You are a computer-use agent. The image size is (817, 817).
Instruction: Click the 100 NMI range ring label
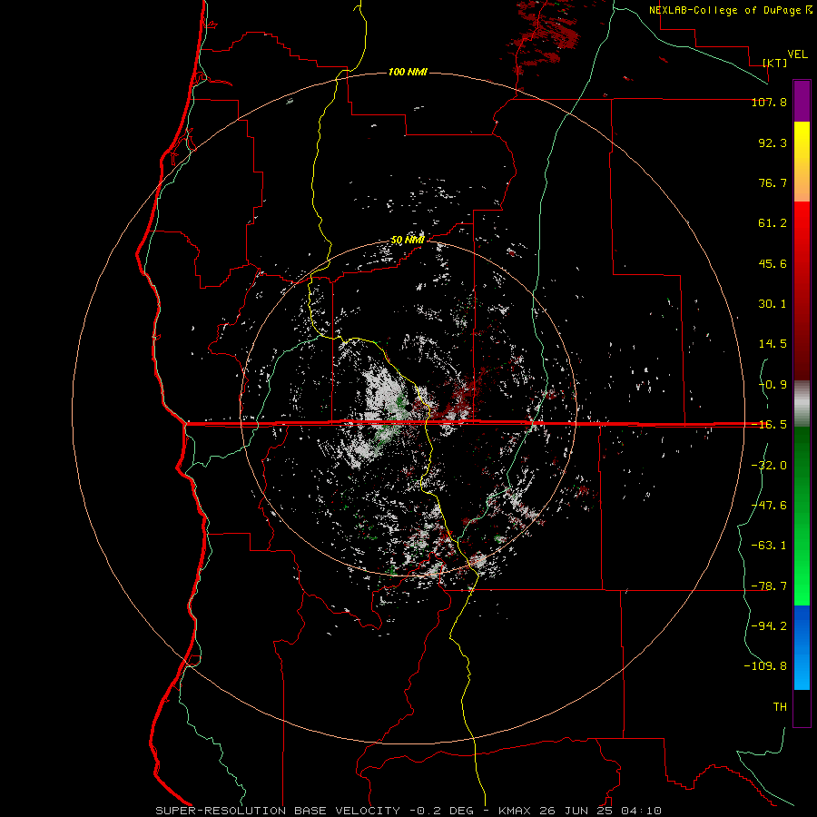(x=408, y=72)
